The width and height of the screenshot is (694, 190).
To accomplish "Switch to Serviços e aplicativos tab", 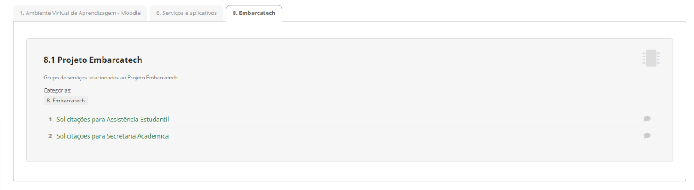I will coord(186,13).
